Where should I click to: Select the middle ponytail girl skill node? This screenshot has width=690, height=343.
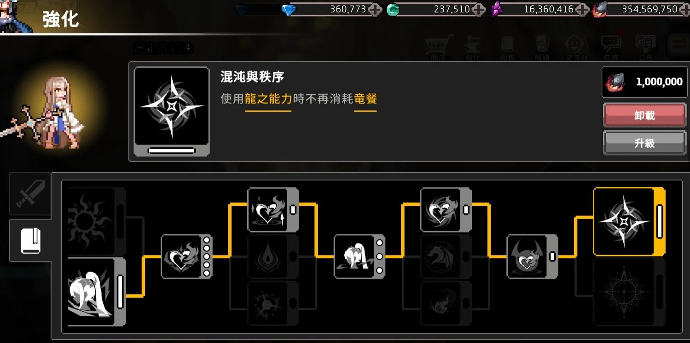pyautogui.click(x=359, y=256)
